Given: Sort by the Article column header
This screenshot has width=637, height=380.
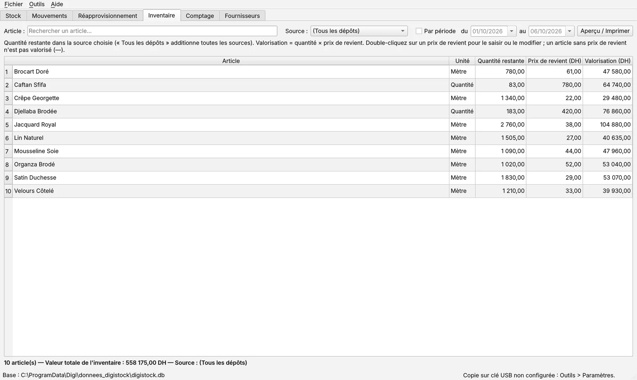Looking at the screenshot, I should (x=231, y=61).
